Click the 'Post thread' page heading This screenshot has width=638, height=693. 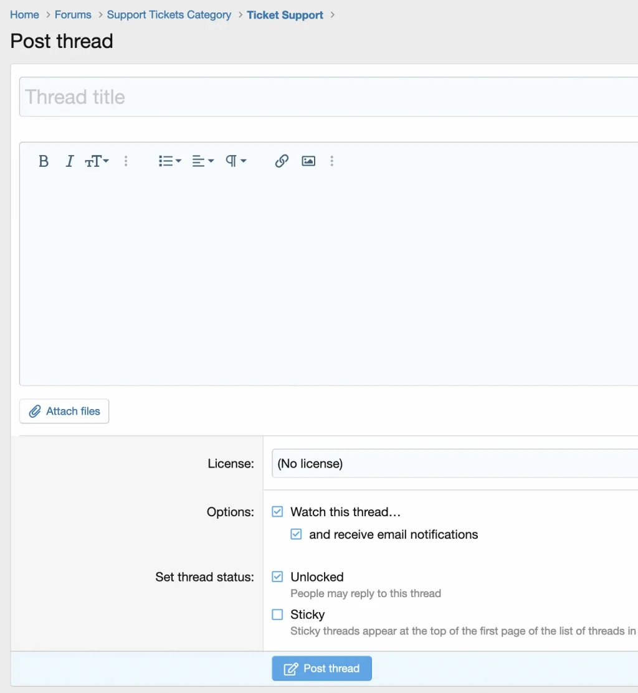(62, 41)
